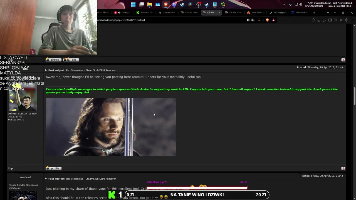This screenshot has width=356, height=200.
Task: Open Discord from the taskbar
Action: pyautogui.click(x=174, y=4)
